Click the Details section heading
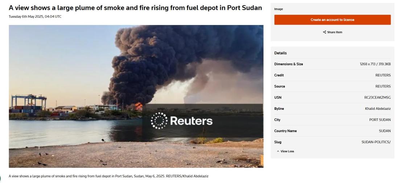Image resolution: width=399 pixels, height=183 pixels. point(280,53)
